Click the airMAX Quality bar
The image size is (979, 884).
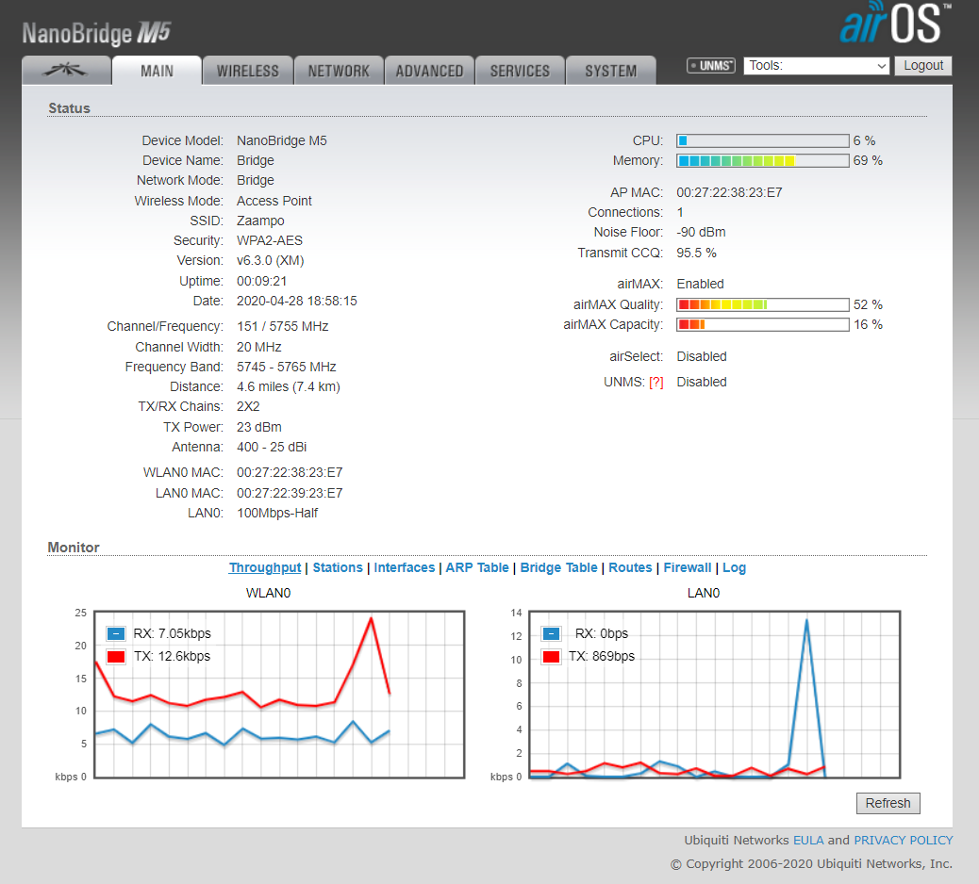coord(763,305)
